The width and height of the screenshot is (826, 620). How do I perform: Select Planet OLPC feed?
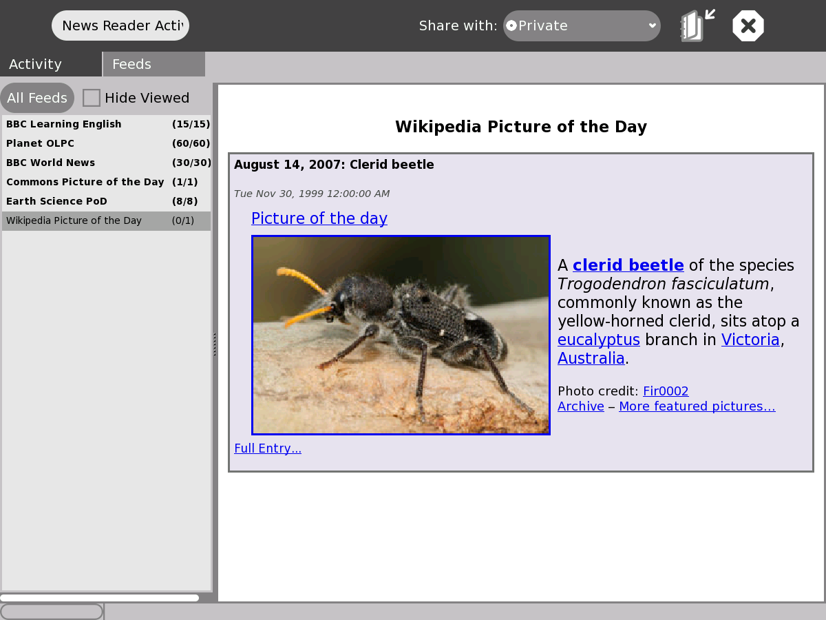click(41, 143)
